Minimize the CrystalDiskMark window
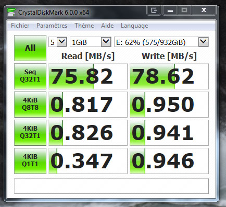This screenshot has width=226, height=207. click(x=170, y=10)
